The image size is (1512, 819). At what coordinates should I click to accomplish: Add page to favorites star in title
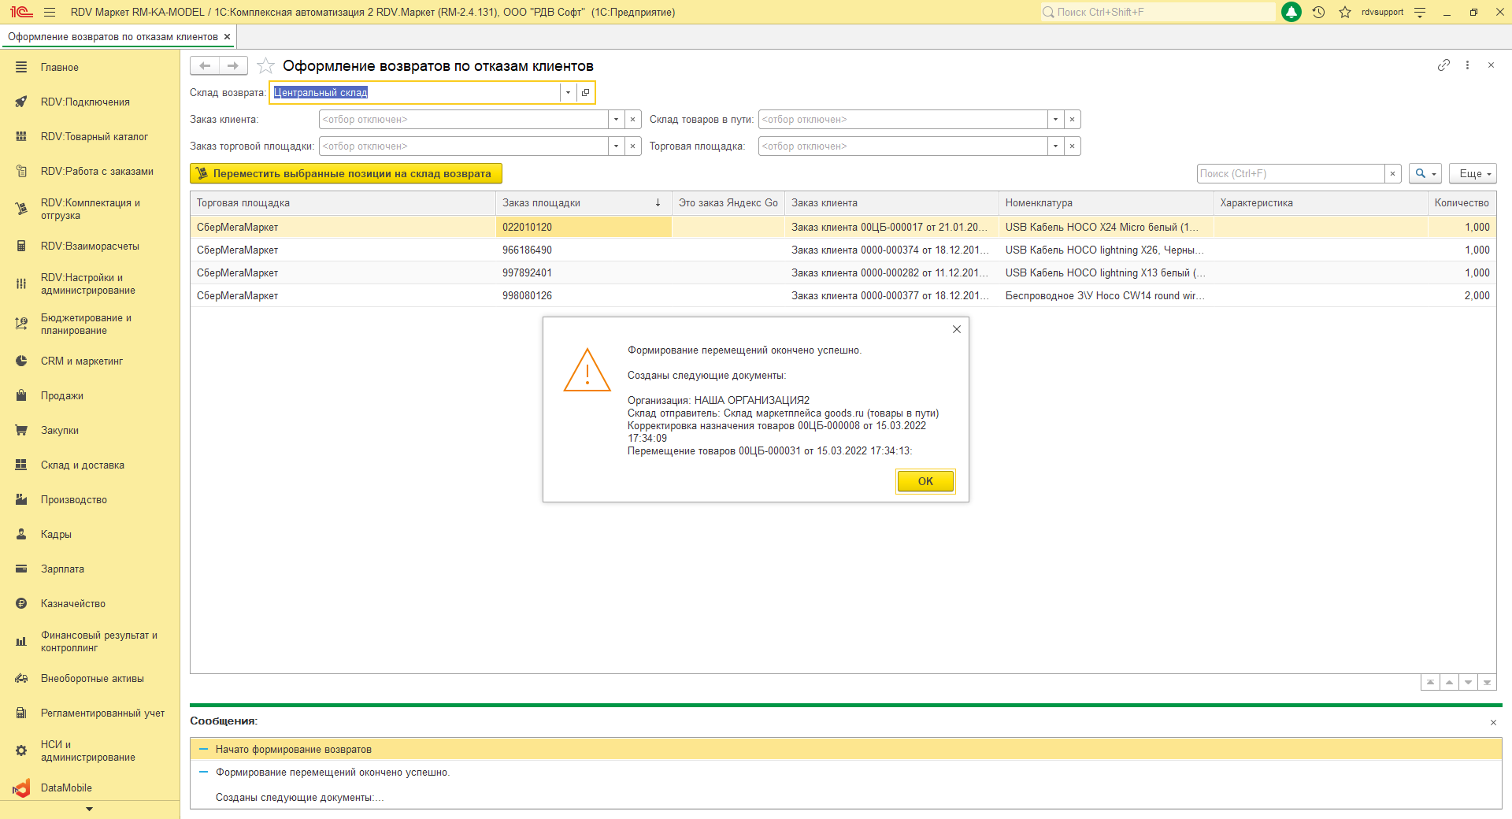tap(266, 66)
